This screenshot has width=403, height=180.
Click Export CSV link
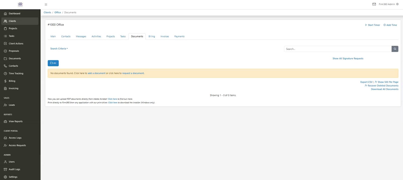click(x=366, y=82)
